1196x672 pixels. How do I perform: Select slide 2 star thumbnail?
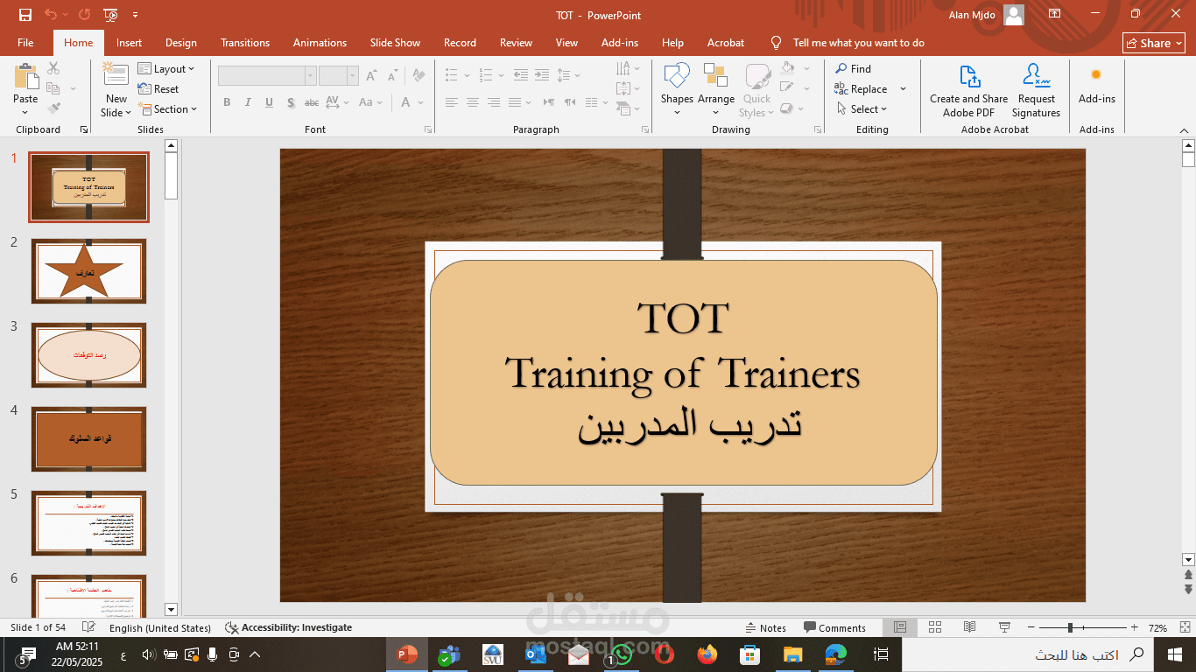pyautogui.click(x=88, y=271)
